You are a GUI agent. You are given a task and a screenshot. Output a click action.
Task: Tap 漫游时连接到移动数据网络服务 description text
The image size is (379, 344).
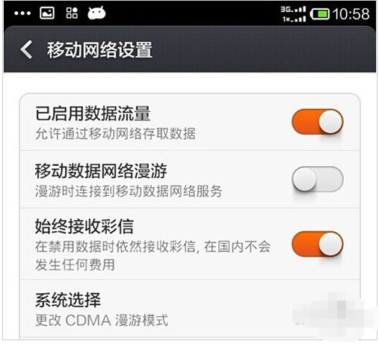[129, 191]
